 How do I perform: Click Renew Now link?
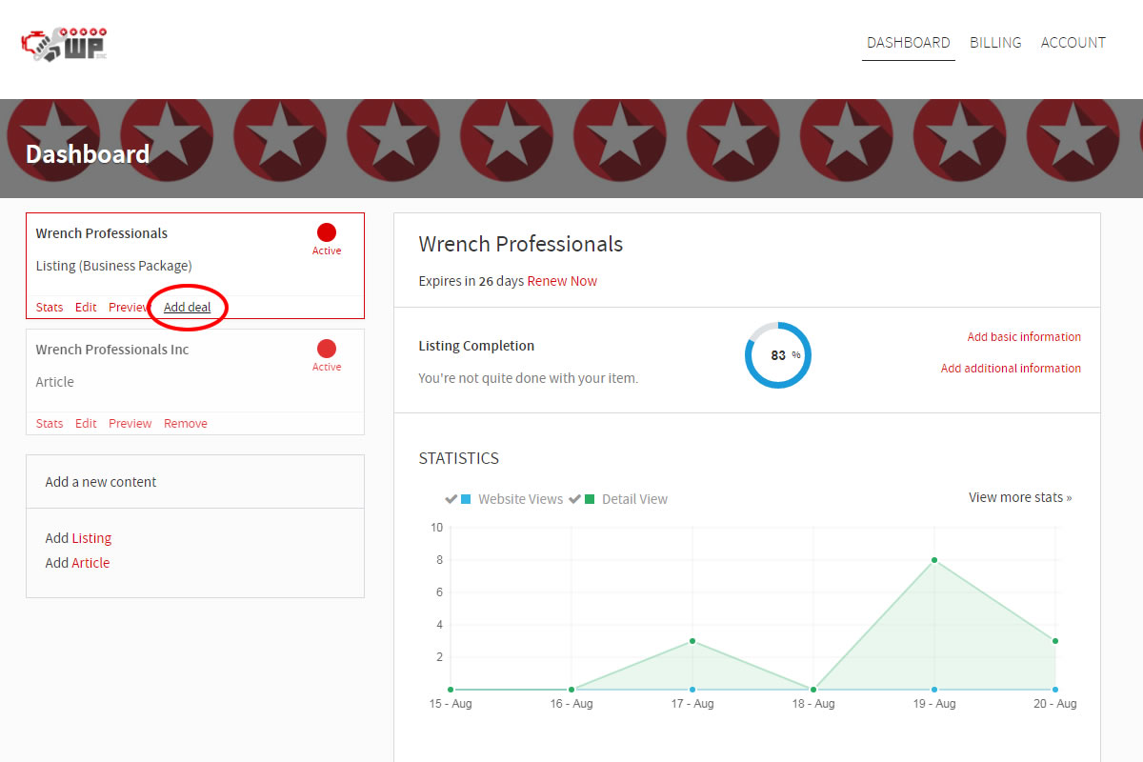point(562,281)
